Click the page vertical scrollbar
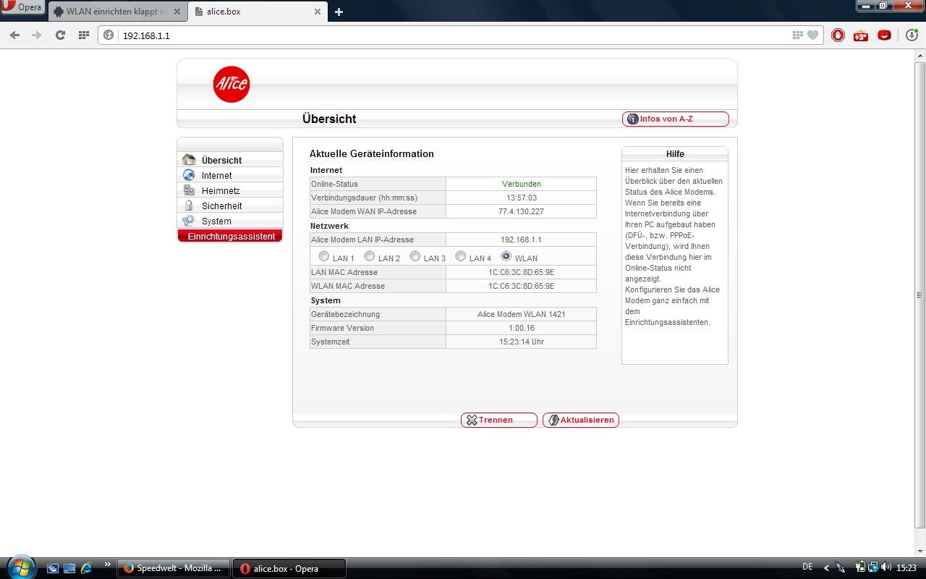This screenshot has height=579, width=926. tap(919, 295)
